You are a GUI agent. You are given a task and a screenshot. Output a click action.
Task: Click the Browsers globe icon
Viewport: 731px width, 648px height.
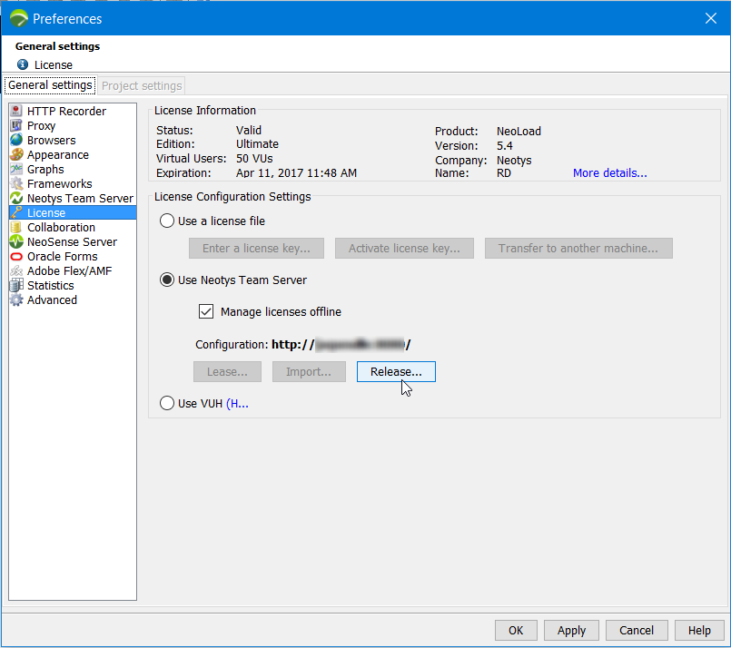pyautogui.click(x=16, y=141)
